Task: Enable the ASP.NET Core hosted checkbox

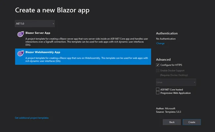Action: (158, 89)
